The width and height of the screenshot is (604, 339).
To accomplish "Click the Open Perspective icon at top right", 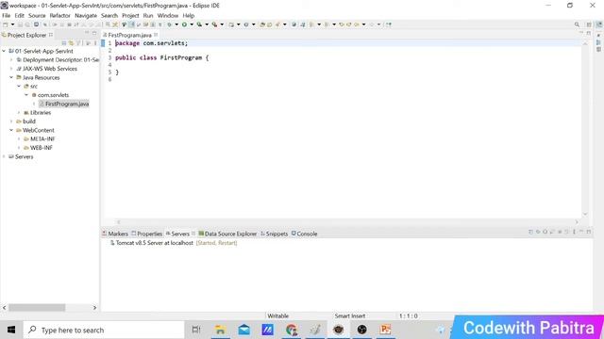I will 589,24.
